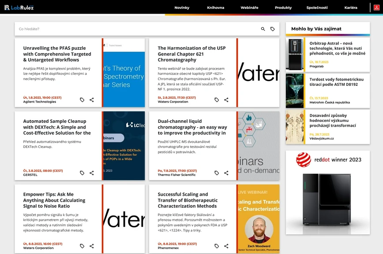Viewport: 383px width, 254px height.
Task: Click date 'Čt, 3.8.2023, 08:00 (CEST)'
Action: 43,171
